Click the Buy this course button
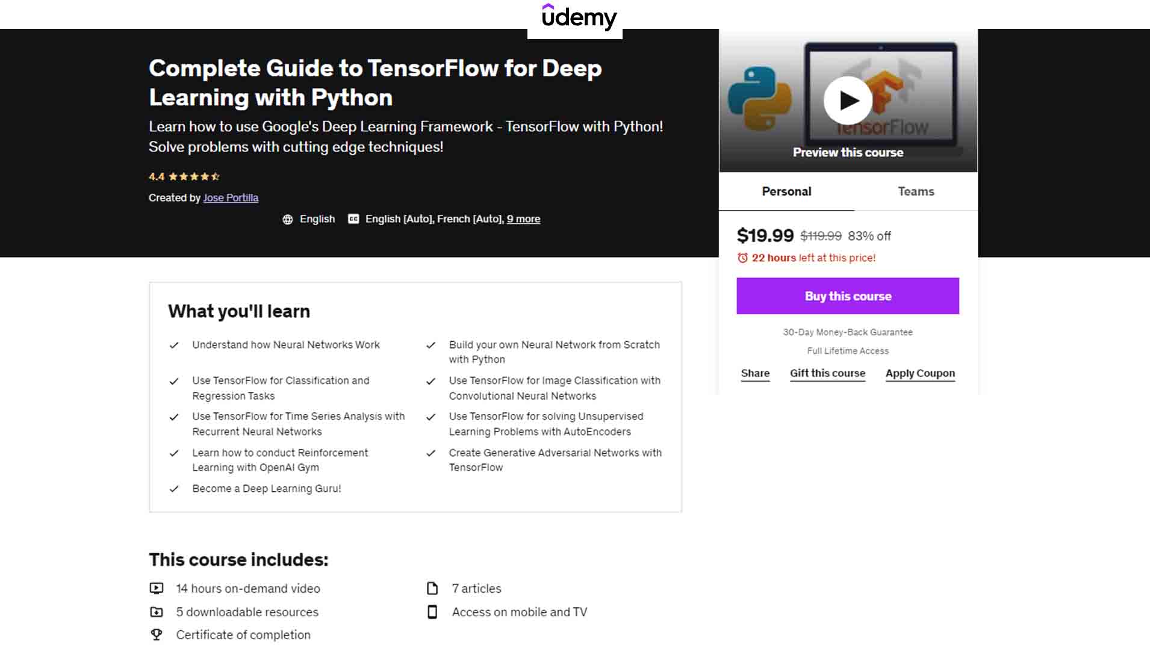 click(x=848, y=296)
